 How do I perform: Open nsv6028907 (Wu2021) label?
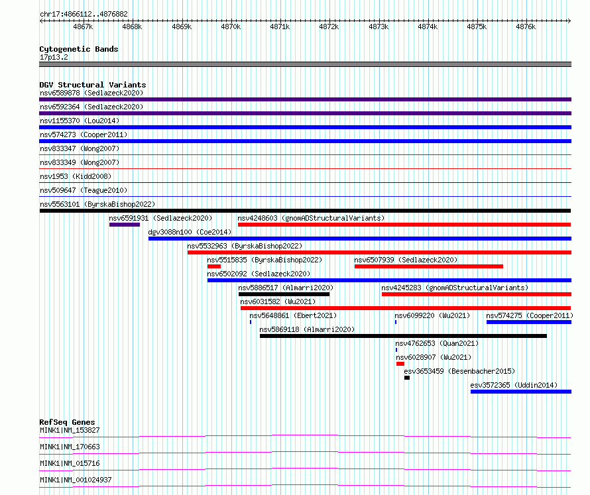pyautogui.click(x=434, y=357)
